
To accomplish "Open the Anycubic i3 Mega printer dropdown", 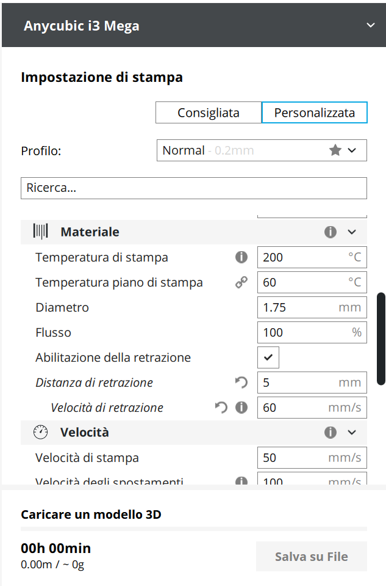I will (x=370, y=26).
